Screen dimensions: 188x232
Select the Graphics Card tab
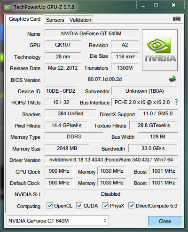tap(24, 19)
